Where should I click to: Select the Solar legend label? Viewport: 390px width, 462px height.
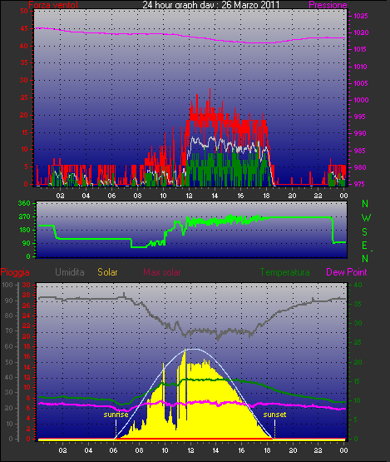[107, 272]
